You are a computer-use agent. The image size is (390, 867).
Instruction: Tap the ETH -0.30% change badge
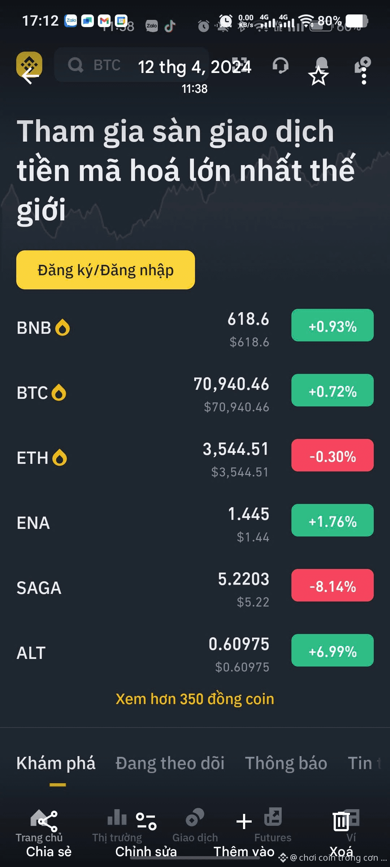click(332, 455)
